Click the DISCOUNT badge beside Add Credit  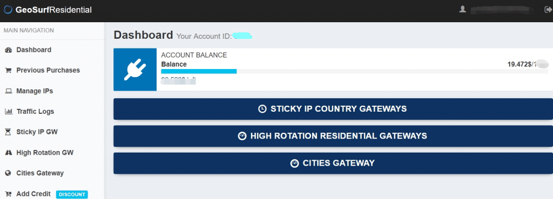coord(72,195)
